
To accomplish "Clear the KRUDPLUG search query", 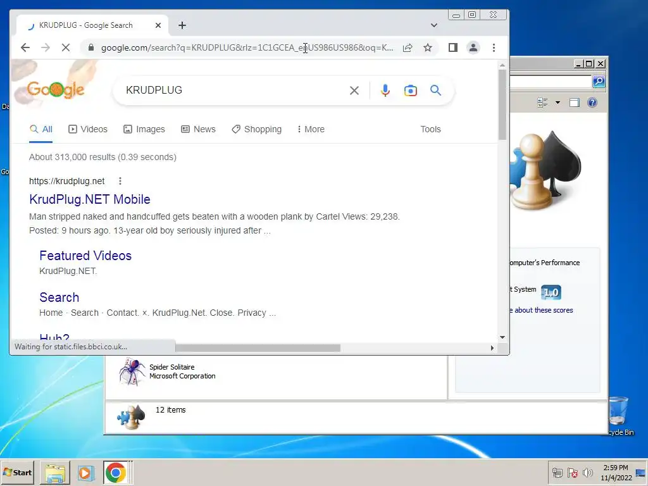I will click(354, 90).
